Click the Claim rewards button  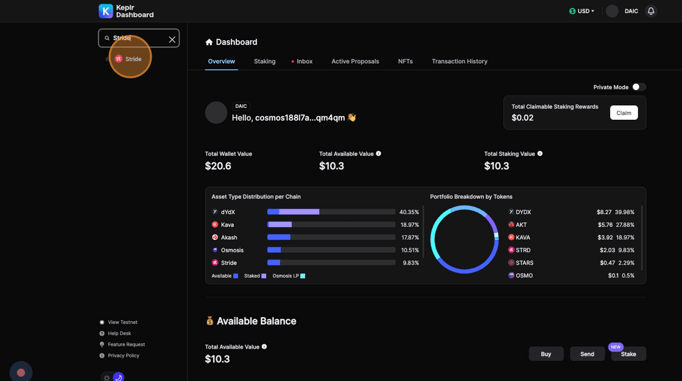pyautogui.click(x=624, y=113)
